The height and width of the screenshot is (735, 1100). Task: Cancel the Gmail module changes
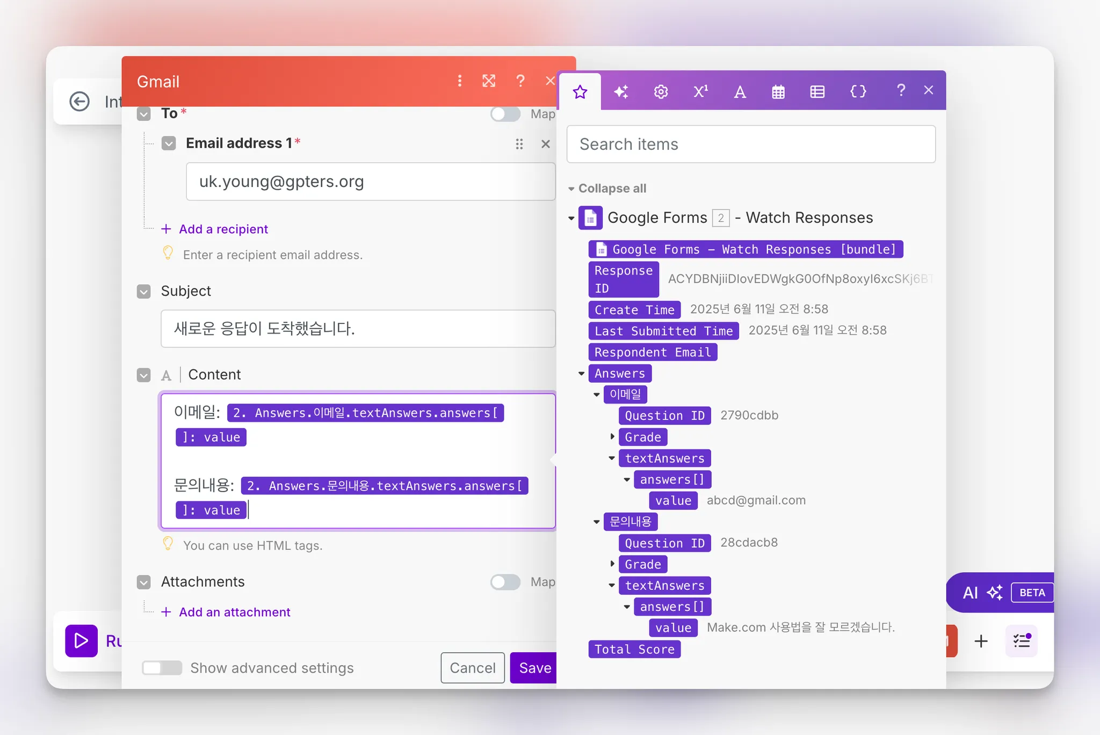(x=473, y=668)
